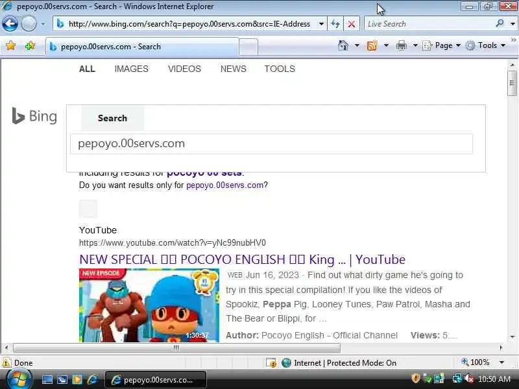The image size is (519, 389).
Task: Open the recent pages dropdown beside Forward
Action: pyautogui.click(x=43, y=24)
